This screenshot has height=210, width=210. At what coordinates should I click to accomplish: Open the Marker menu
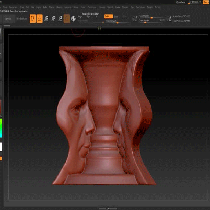pyautogui.click(x=60, y=7)
